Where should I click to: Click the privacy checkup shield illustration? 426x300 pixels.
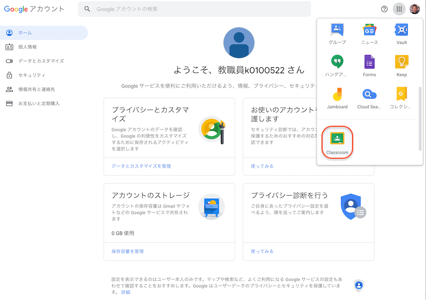point(353,207)
